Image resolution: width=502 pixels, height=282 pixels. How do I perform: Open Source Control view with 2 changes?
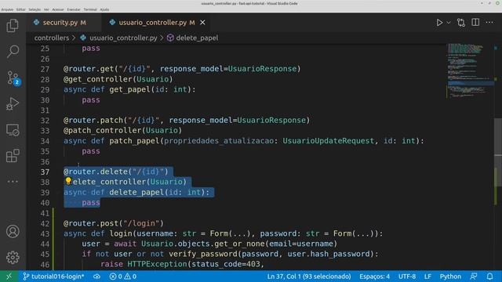(x=13, y=78)
